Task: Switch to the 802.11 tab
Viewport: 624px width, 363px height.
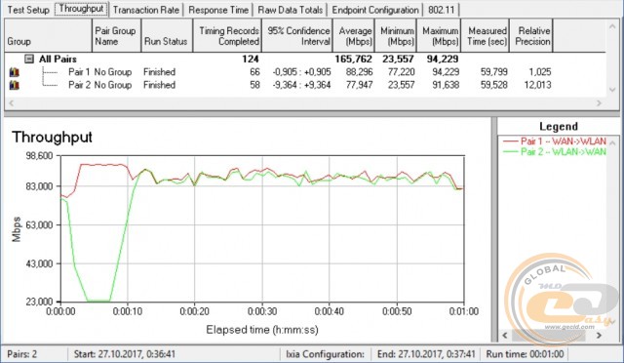Action: (x=442, y=10)
